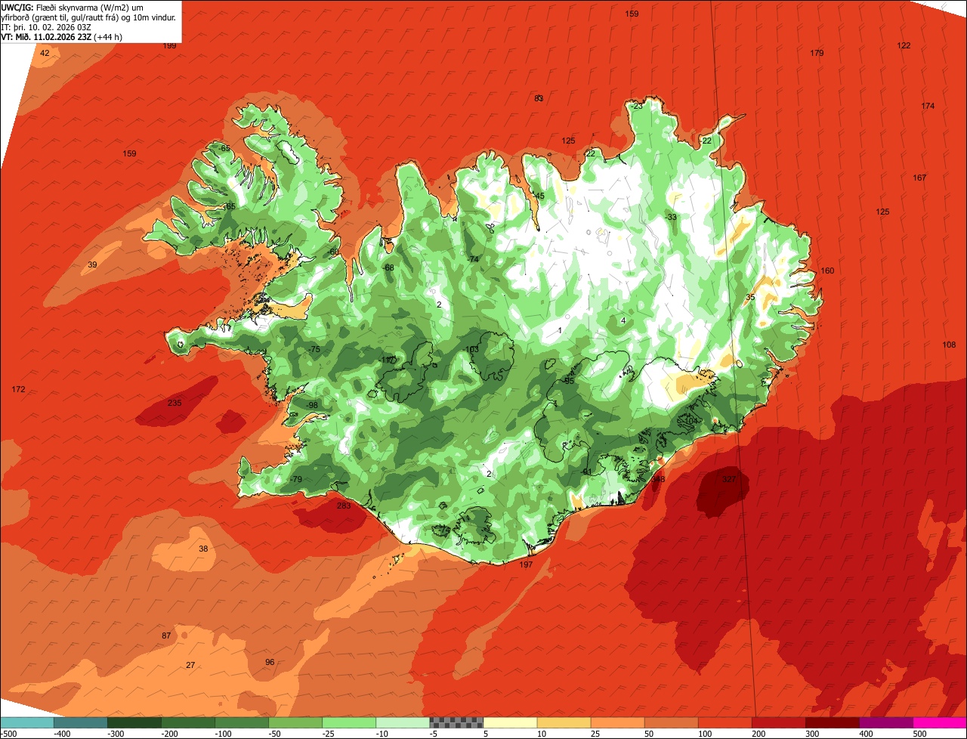Click the title text 'UWC/IG: Flæði skynvarma (W/m2) um'
Viewport: 967px width, 739px height.
click(73, 7)
